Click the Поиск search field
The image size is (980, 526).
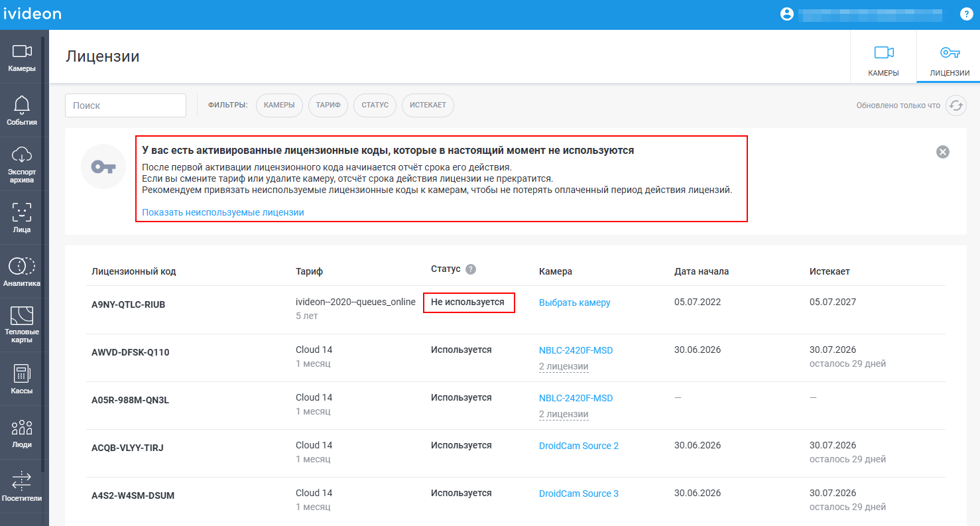125,105
